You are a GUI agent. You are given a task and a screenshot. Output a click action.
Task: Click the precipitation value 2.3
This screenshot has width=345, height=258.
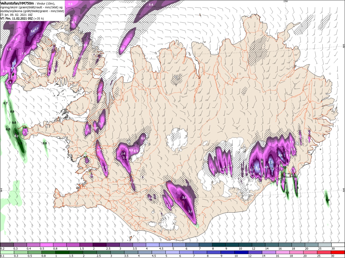(x=125, y=157)
